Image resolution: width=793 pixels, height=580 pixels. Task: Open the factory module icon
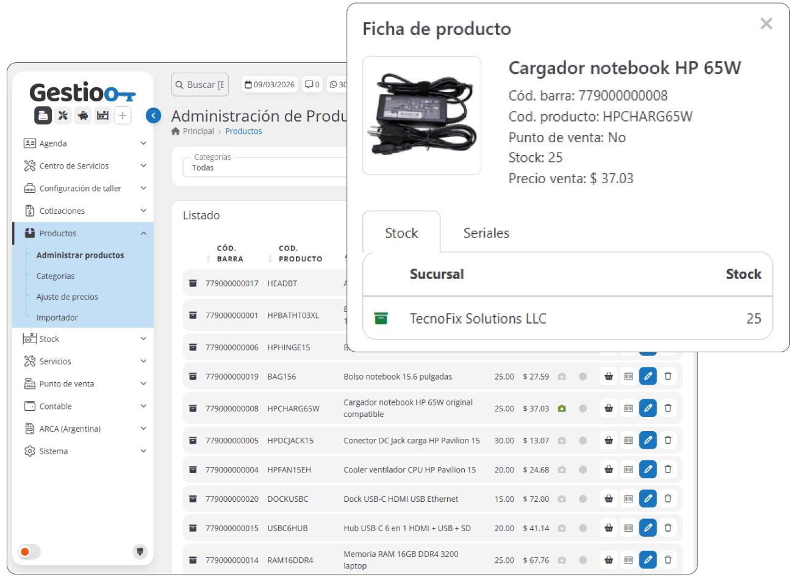[102, 115]
